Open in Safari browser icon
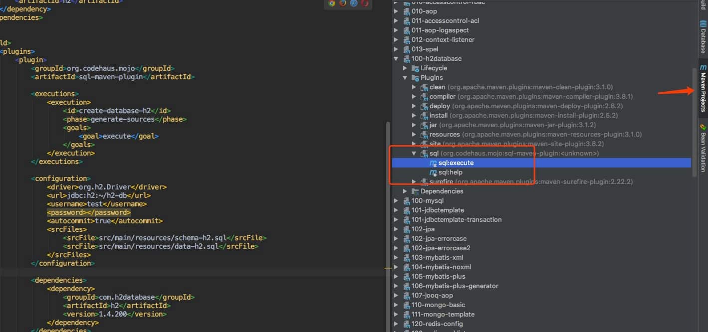 coord(354,3)
